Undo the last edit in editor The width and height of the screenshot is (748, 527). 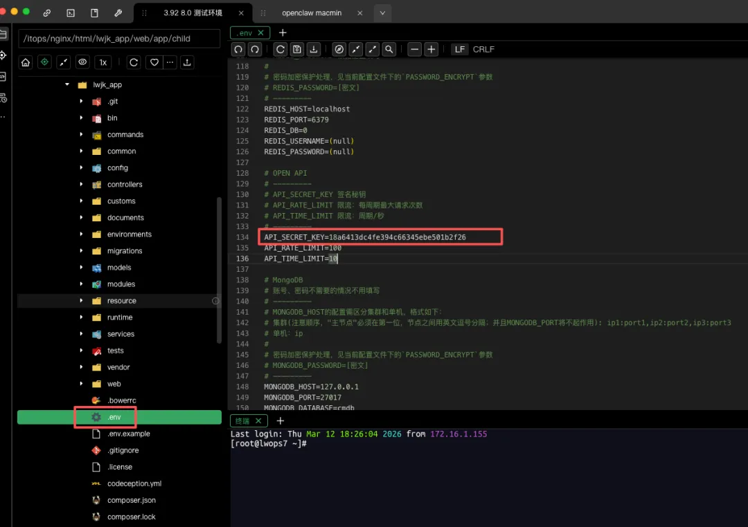pyautogui.click(x=238, y=50)
